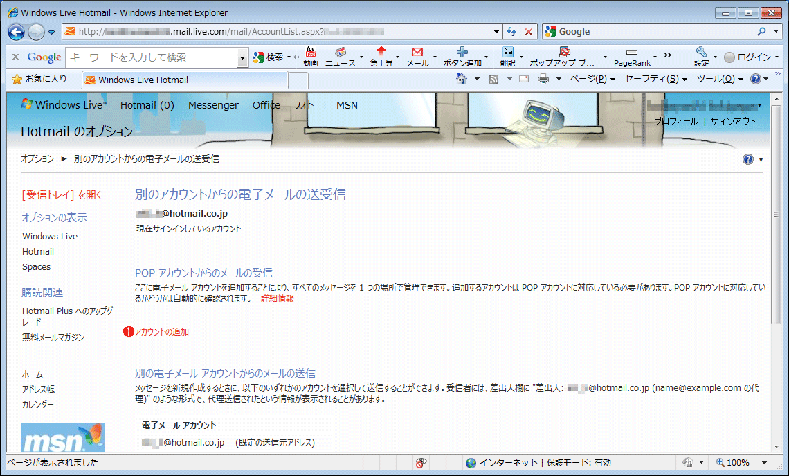The image size is (789, 476).
Task: Click カレンダー in the sidebar
Action: pyautogui.click(x=38, y=405)
